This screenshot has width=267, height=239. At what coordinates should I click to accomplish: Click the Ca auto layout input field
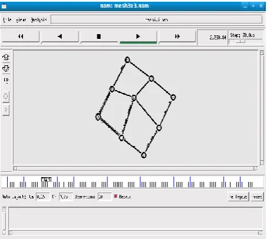(x=43, y=197)
